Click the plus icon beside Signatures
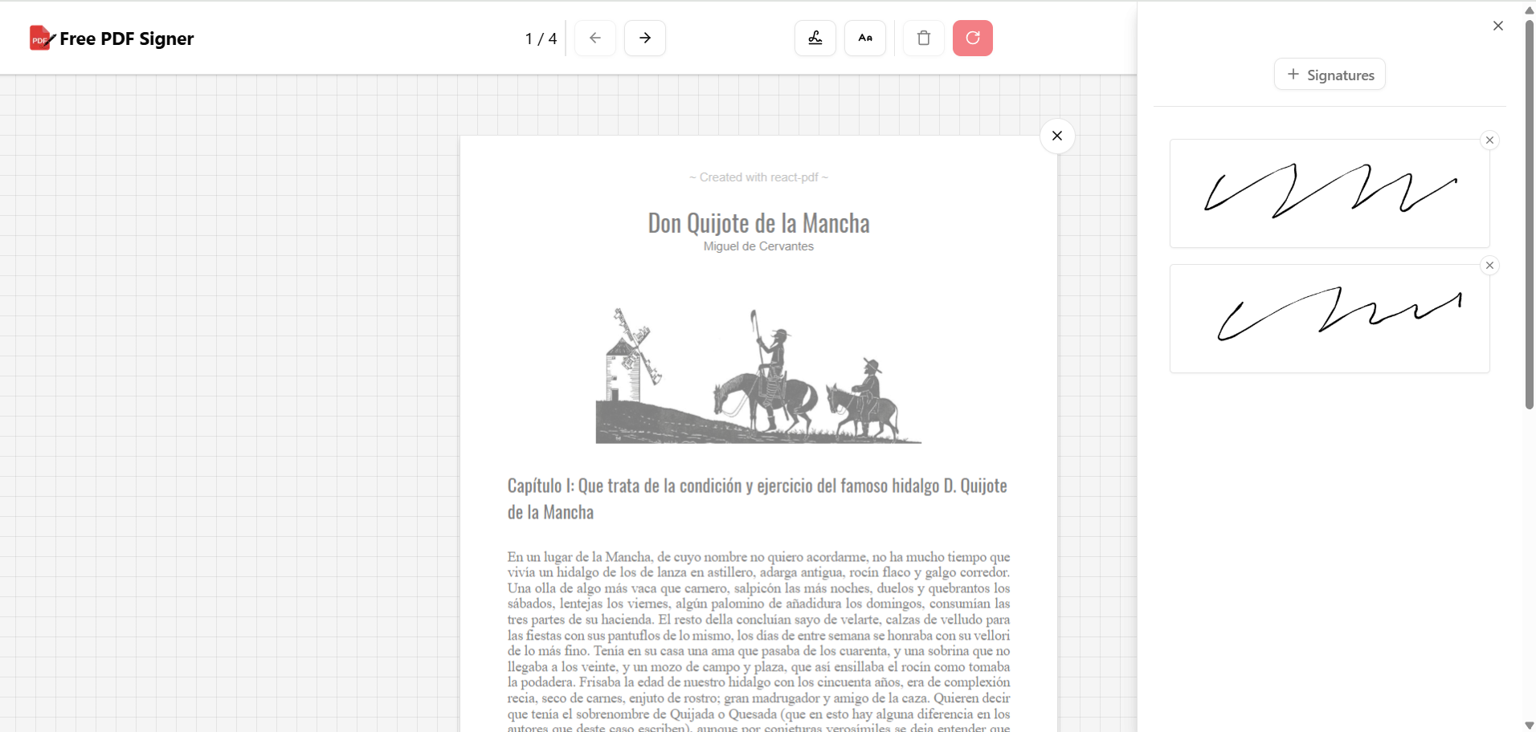Viewport: 1536px width, 732px height. [1292, 74]
